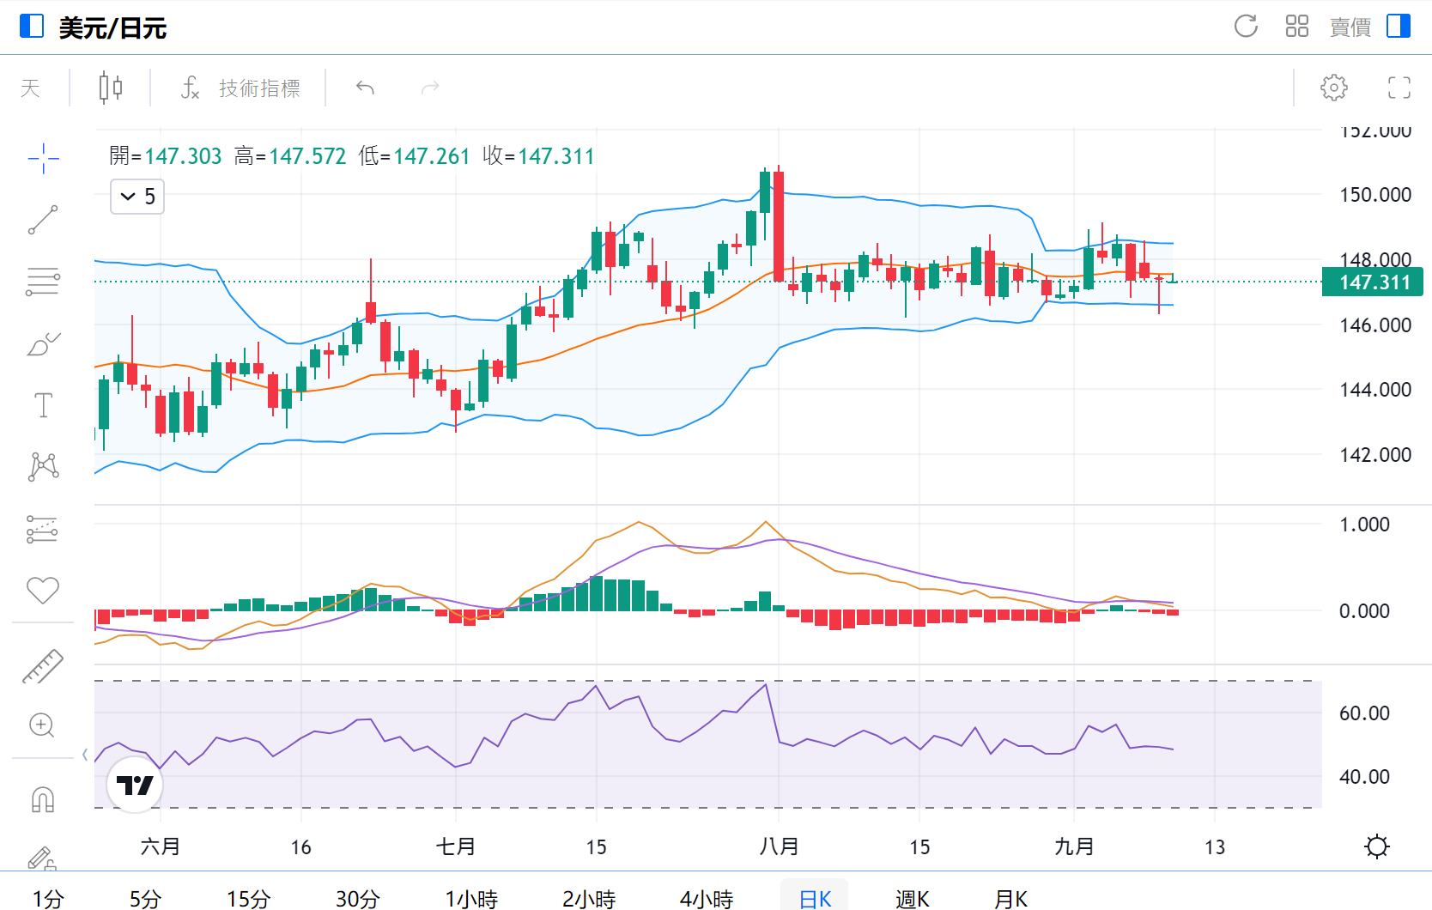1432x910 pixels.
Task: Open the horizontal lines Fibonacci tool
Action: (43, 282)
